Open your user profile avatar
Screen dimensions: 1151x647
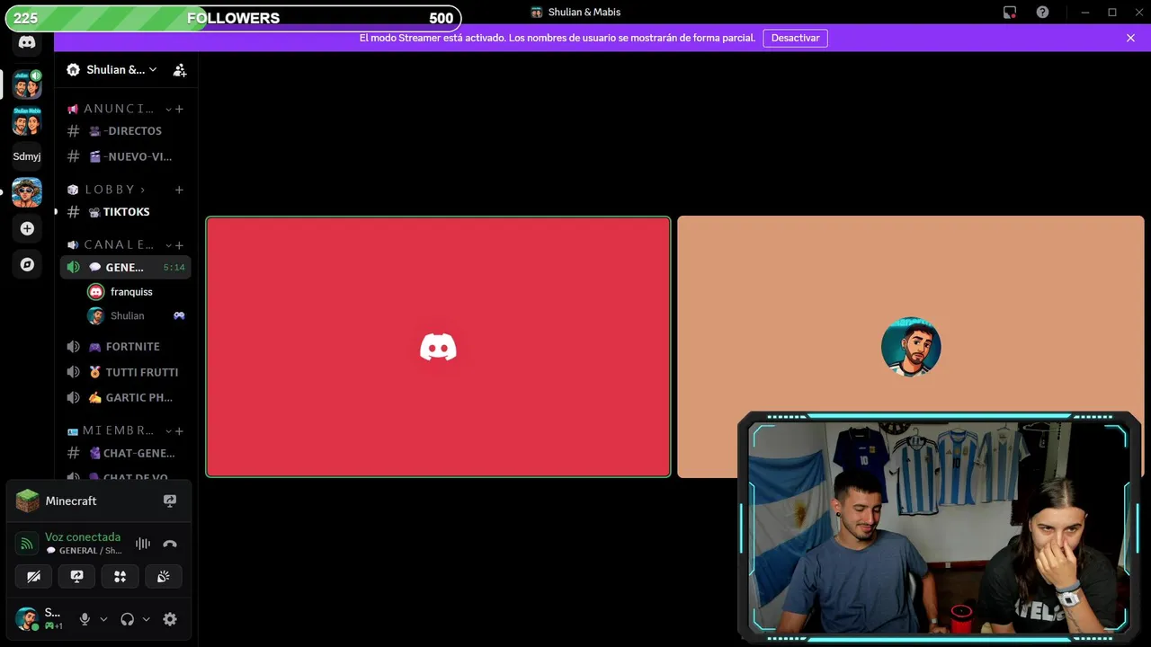pos(27,618)
